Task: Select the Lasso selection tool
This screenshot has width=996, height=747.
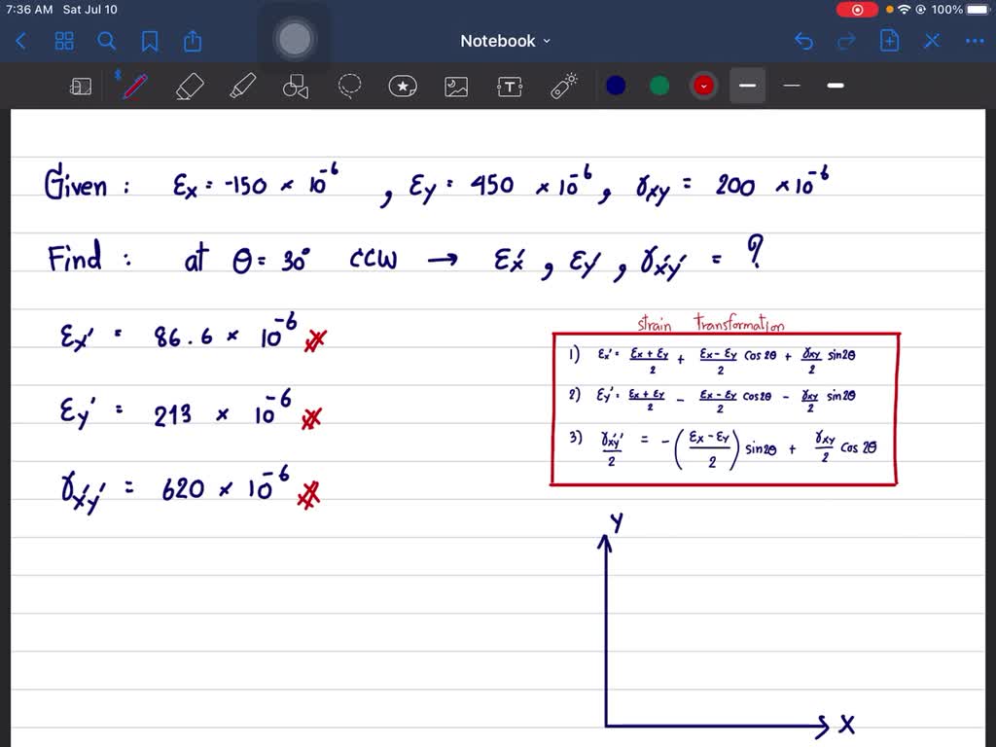Action: [x=349, y=86]
